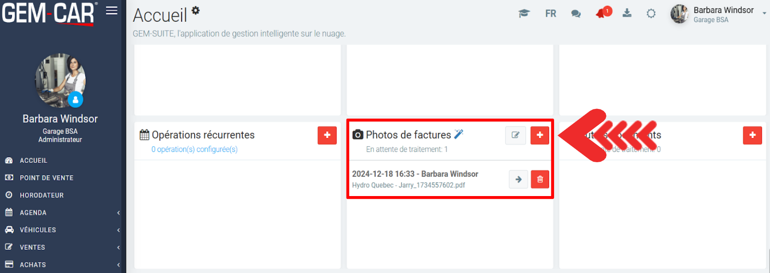This screenshot has width=770, height=273.
Task: Click the hamburger menu icon
Action: point(112,11)
